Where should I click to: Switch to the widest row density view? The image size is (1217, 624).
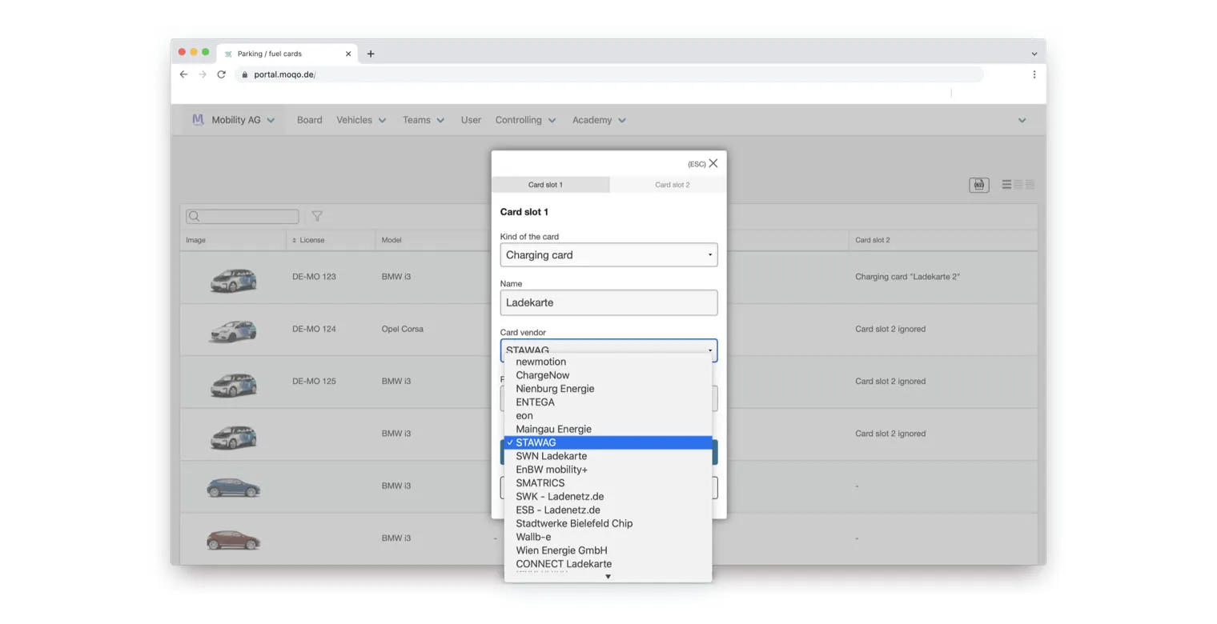coord(1006,185)
